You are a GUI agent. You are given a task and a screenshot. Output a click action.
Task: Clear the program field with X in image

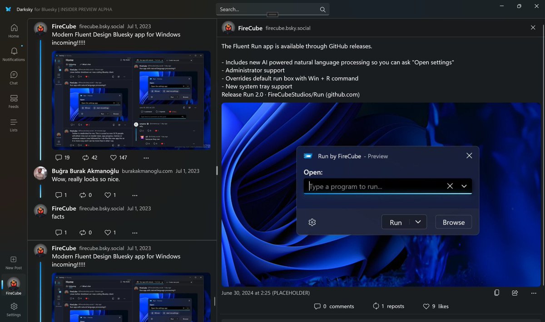(x=450, y=186)
